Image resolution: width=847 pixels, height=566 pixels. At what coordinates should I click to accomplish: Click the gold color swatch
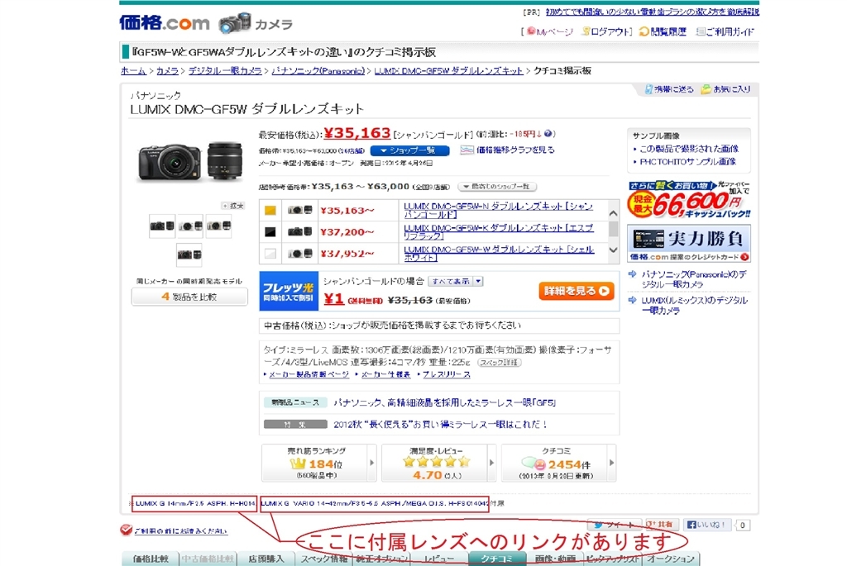click(x=270, y=211)
